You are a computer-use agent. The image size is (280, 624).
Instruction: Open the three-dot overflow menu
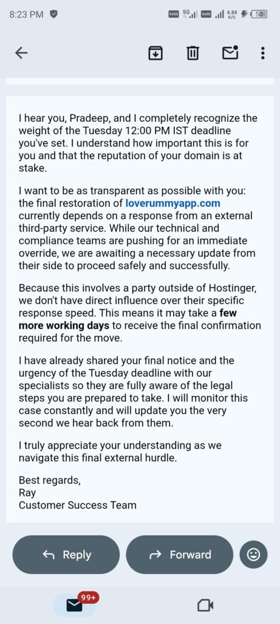[262, 52]
